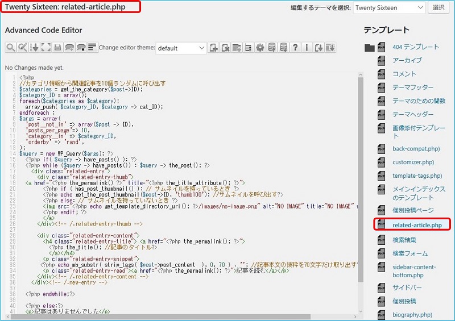Viewport: 455px width, 321px height.
Task: Open Change editor theme dropdown
Action: click(181, 48)
